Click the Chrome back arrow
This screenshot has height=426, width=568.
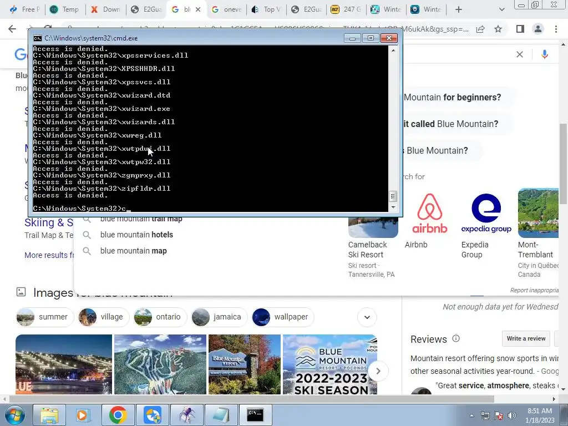click(x=12, y=29)
